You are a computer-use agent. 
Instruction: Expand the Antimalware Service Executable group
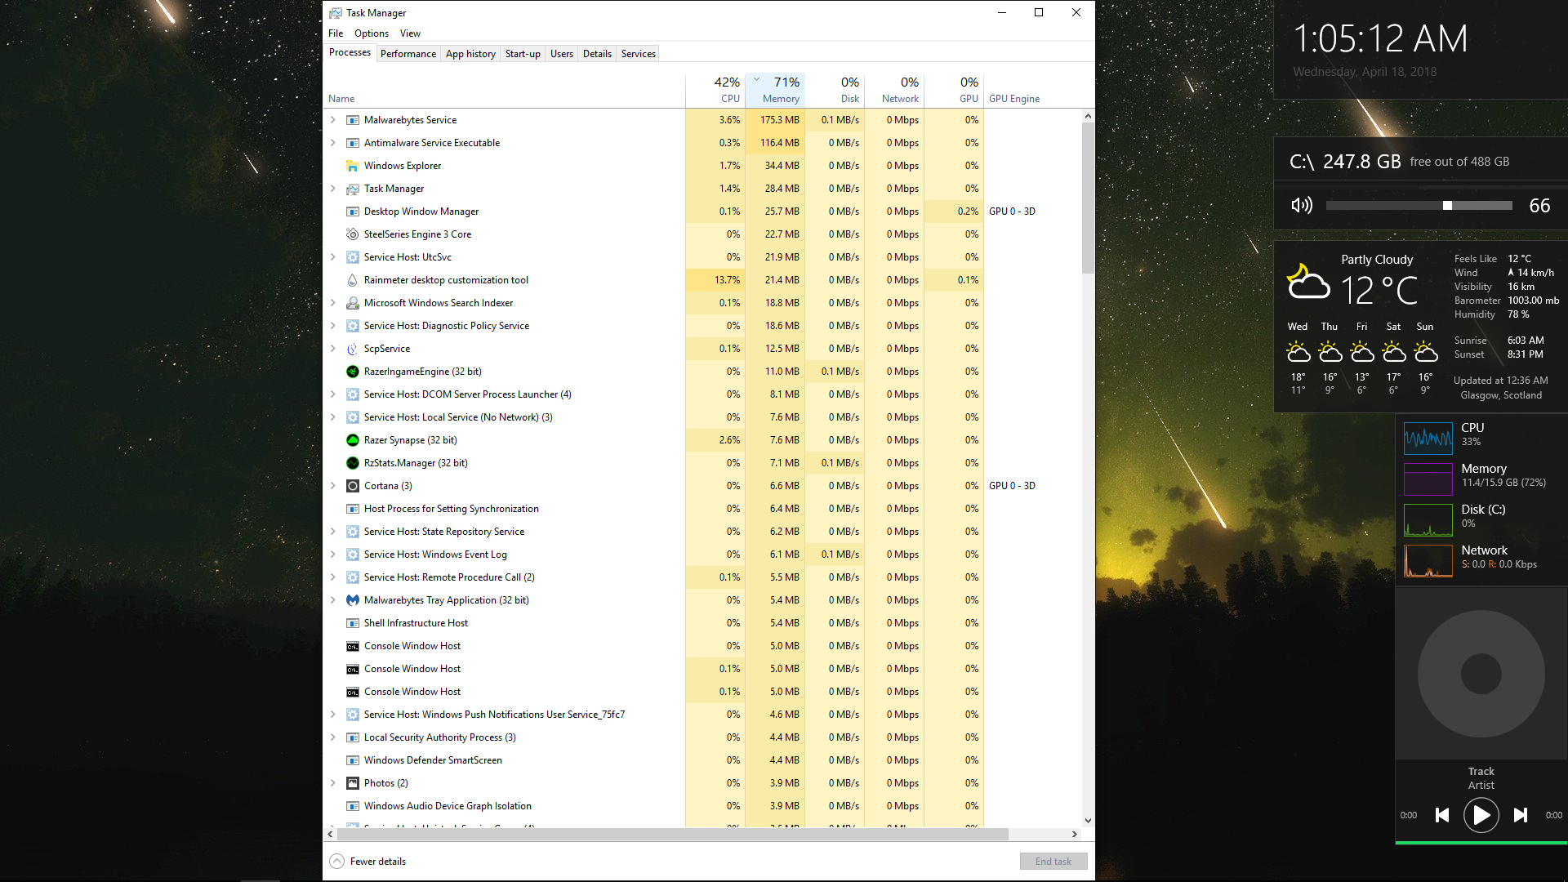coord(333,143)
